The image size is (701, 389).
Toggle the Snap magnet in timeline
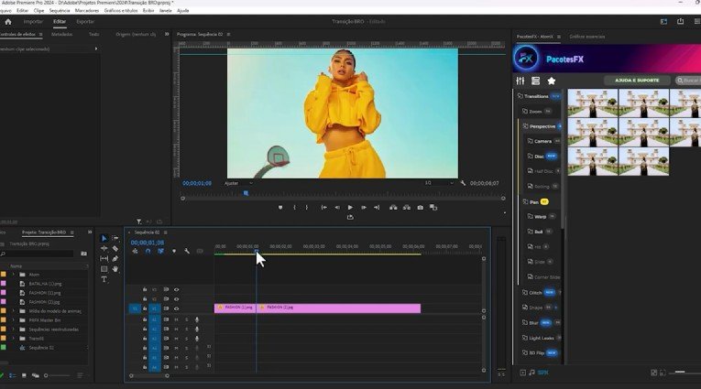point(148,251)
